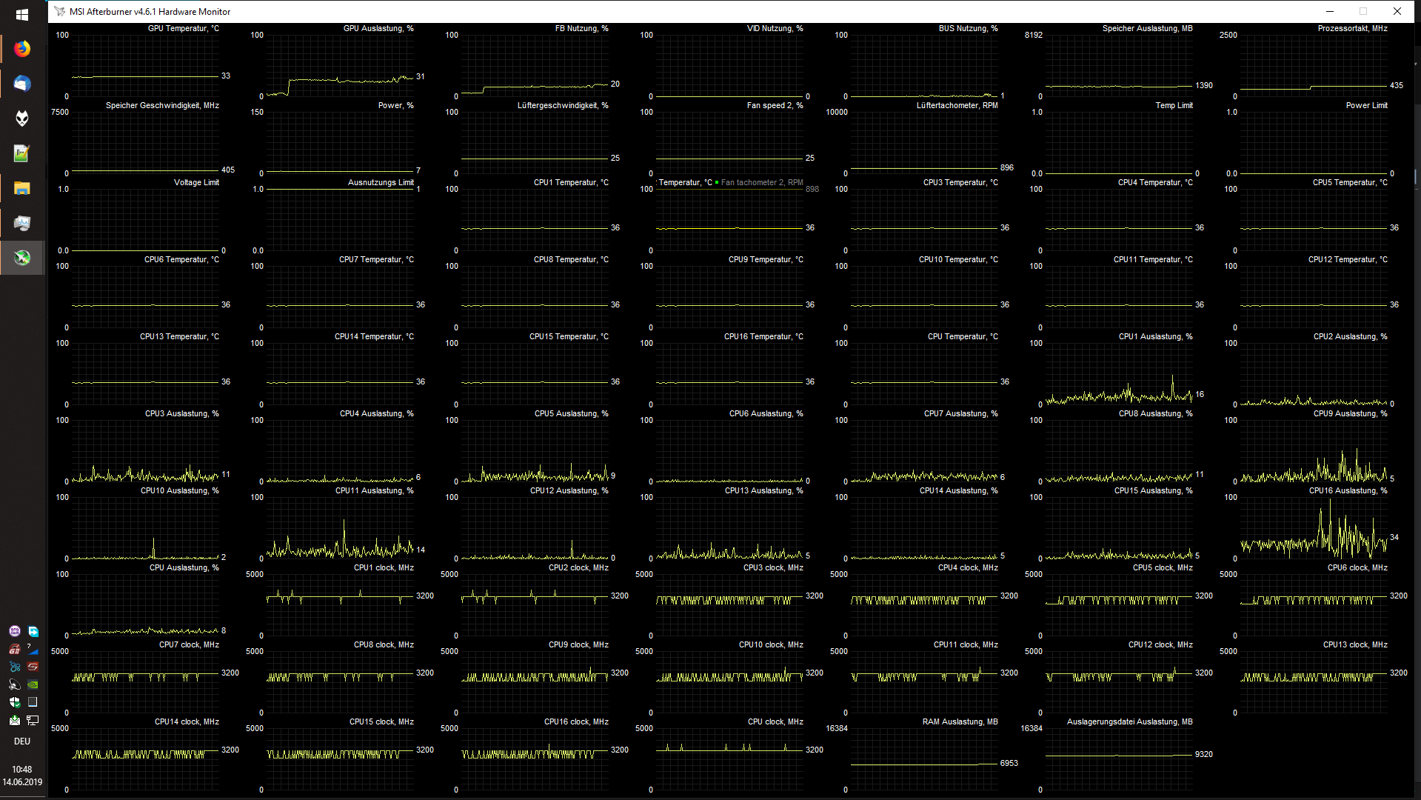Click inside the CPU clock MHz graph
This screenshot has height=800, width=1421.
click(729, 759)
